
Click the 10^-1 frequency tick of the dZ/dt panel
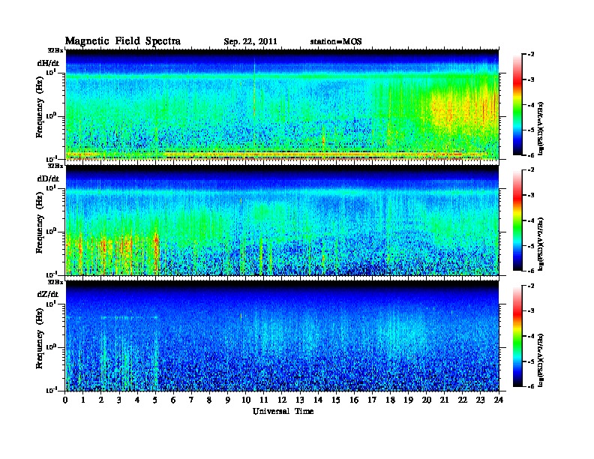(51, 390)
